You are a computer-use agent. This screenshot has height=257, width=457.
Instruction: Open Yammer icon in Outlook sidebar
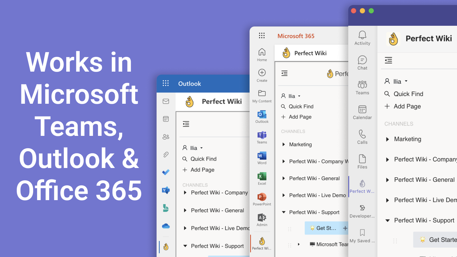pyautogui.click(x=166, y=190)
